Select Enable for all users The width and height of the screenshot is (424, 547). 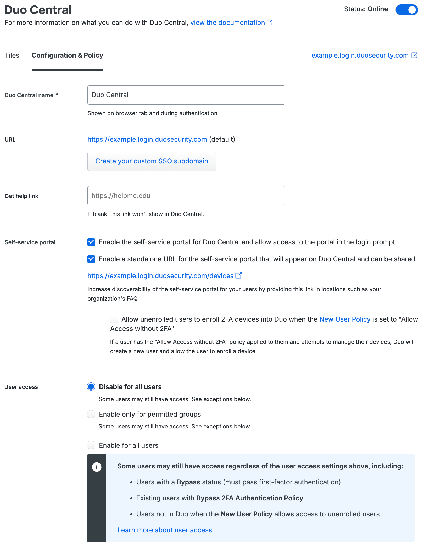[91, 445]
